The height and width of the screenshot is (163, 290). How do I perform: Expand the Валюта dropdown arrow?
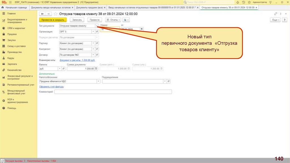click(x=59, y=69)
